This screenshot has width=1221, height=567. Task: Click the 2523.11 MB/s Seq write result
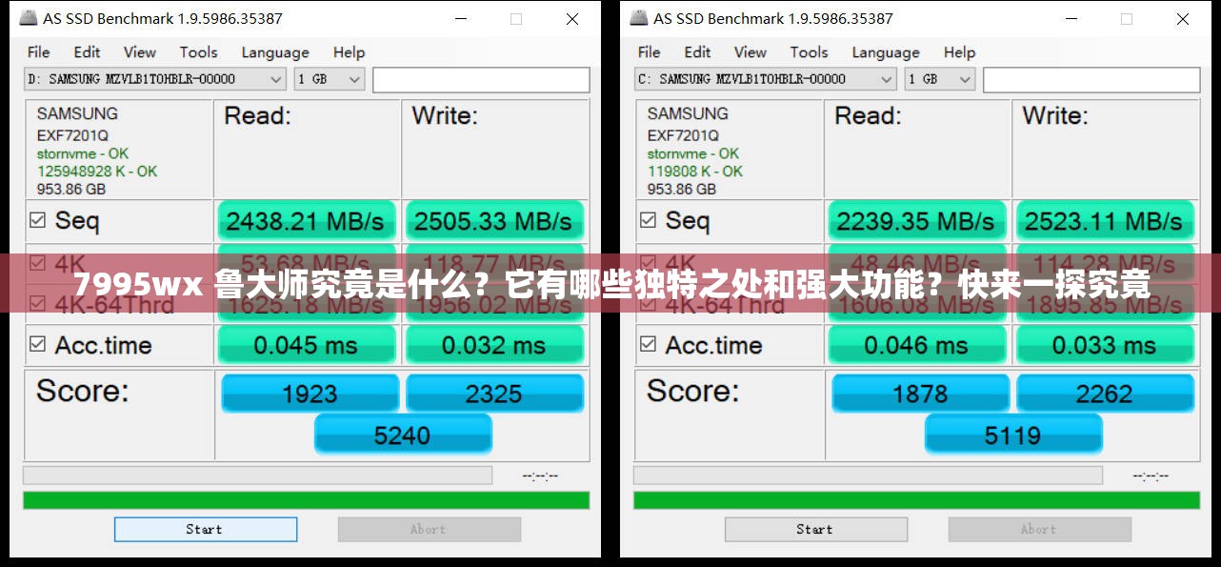[1104, 221]
